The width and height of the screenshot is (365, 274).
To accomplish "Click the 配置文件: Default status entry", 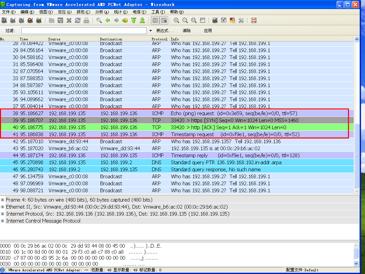I will (302, 270).
